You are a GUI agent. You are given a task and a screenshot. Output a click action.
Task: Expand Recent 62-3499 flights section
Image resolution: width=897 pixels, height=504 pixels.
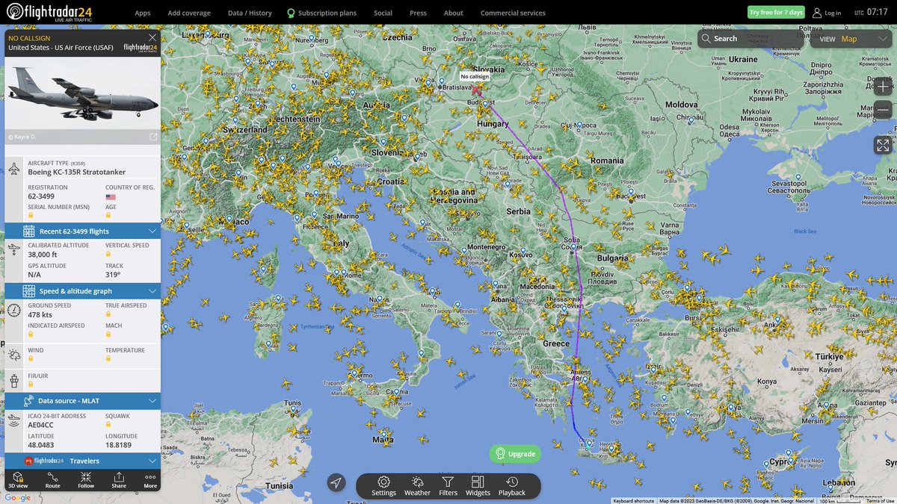coord(83,231)
